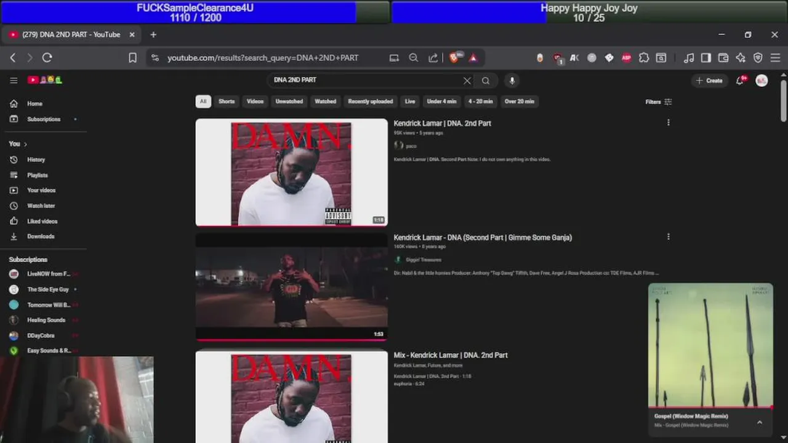Open the Brave VPN shield icon
This screenshot has height=443, width=788.
coord(758,58)
